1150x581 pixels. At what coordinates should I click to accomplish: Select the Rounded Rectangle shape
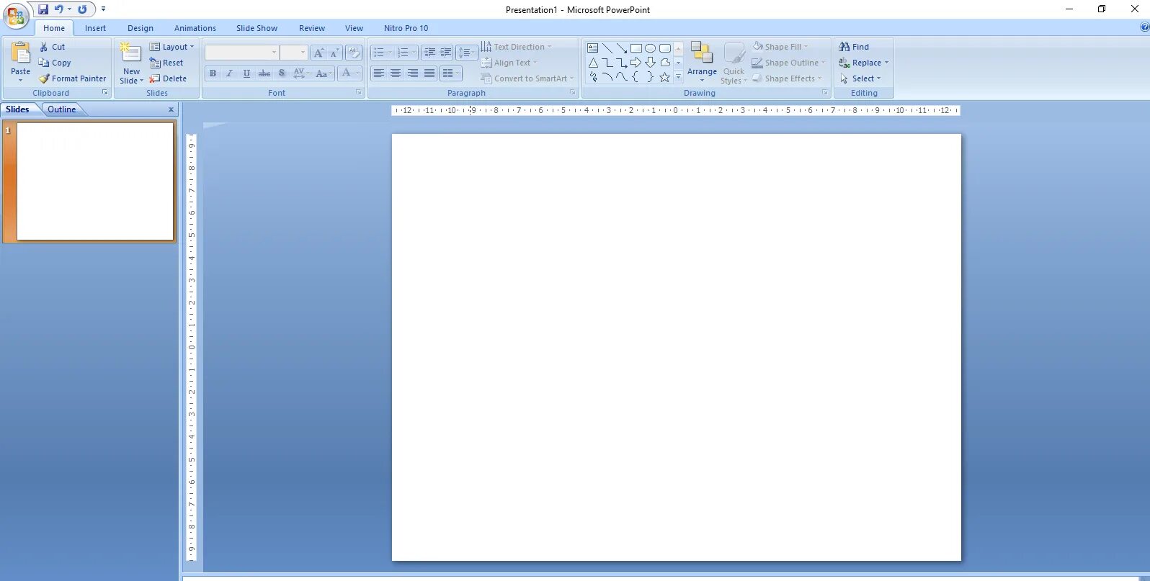665,48
